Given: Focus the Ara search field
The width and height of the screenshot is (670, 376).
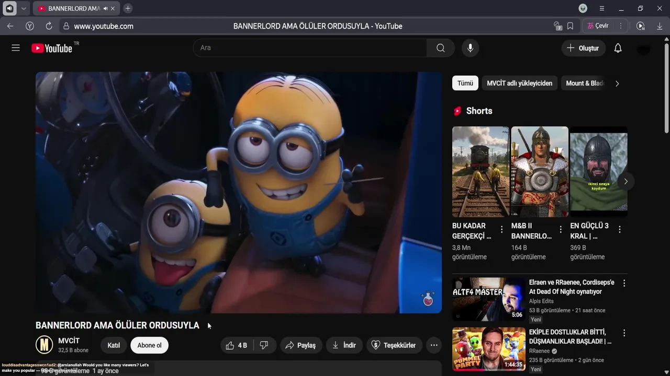Looking at the screenshot, I should [x=310, y=48].
